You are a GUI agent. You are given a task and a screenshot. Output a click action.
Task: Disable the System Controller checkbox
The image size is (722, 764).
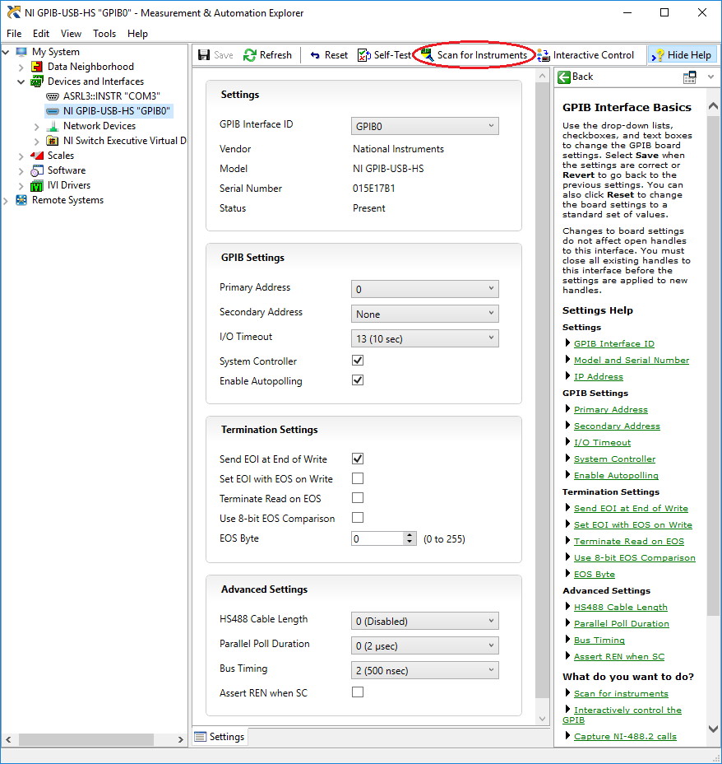pos(358,361)
